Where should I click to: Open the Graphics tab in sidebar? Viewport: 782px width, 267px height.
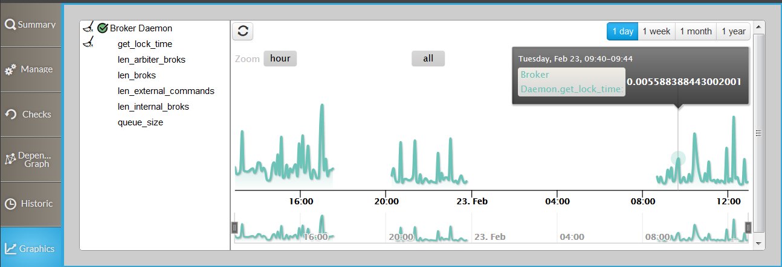(x=31, y=248)
